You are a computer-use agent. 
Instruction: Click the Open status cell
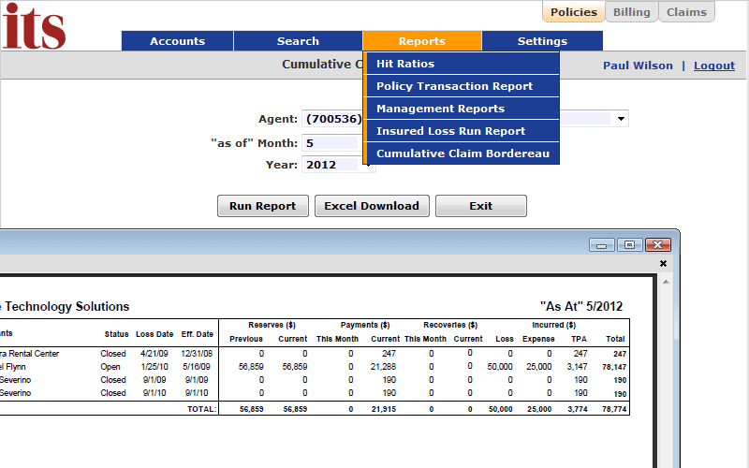(110, 367)
